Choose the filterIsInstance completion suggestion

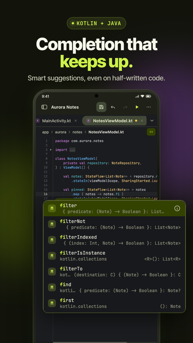coord(114,256)
